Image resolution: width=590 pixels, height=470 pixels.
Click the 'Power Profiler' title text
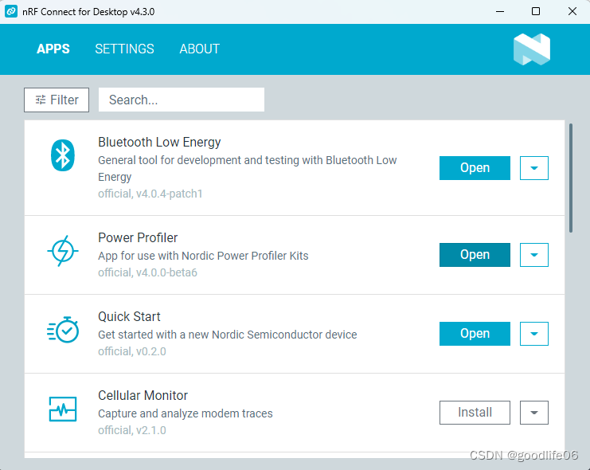pos(138,237)
